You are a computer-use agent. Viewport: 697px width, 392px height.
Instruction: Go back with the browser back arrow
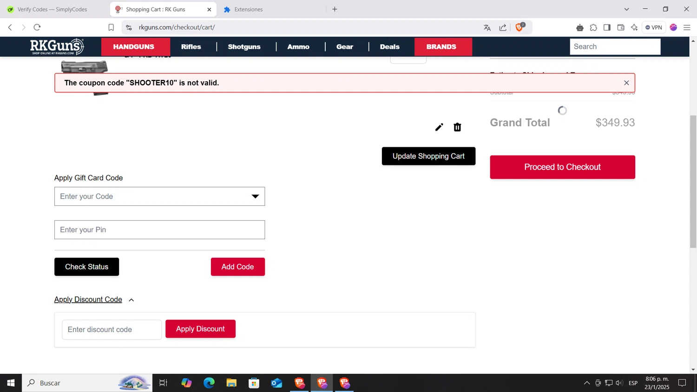[10, 27]
